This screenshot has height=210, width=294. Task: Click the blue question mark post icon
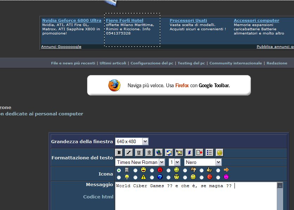click(160, 177)
